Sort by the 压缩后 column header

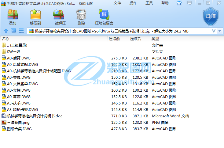tap(136, 39)
